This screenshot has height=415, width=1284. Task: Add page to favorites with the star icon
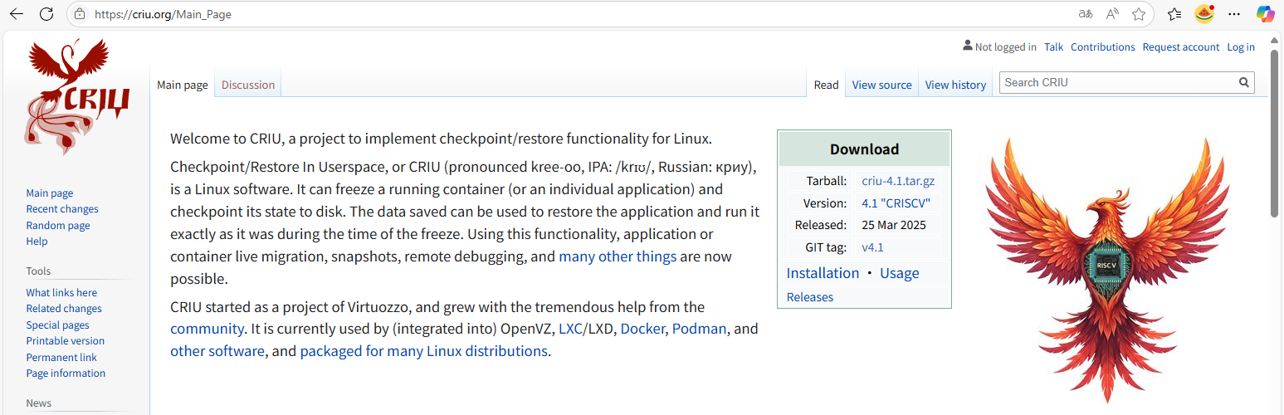point(1139,14)
